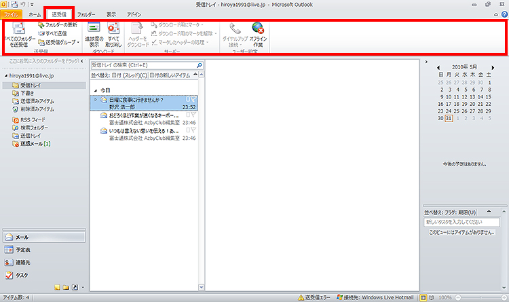Viewport: 509px width, 302px height.
Task: Open 送受信グループ dropdown
Action: tap(59, 42)
